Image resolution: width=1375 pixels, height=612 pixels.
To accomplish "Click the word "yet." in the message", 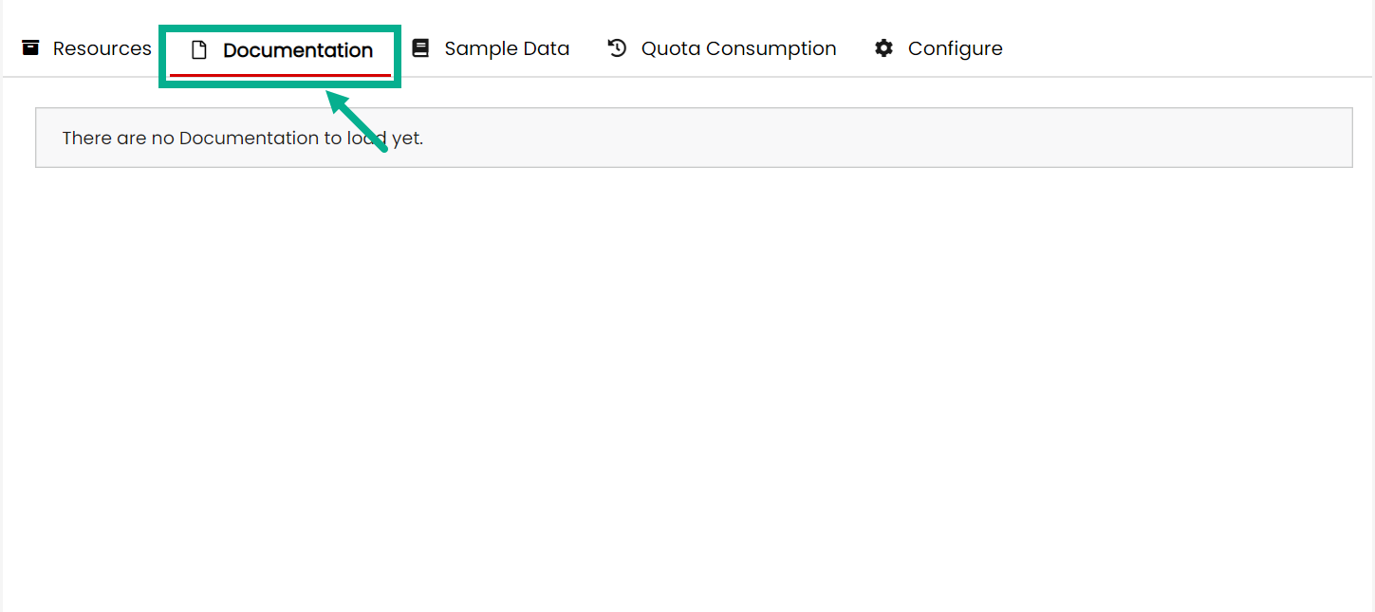I will [x=407, y=139].
